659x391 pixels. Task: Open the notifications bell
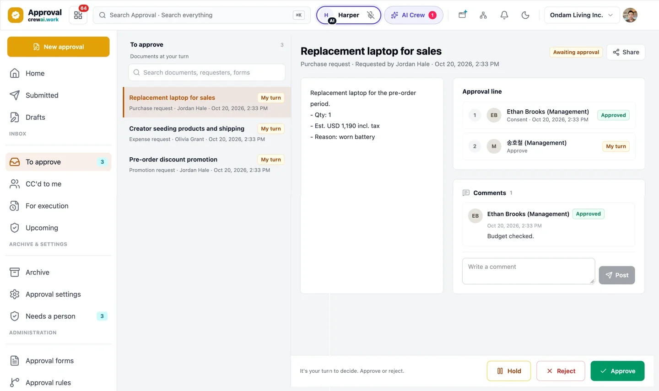coord(504,15)
